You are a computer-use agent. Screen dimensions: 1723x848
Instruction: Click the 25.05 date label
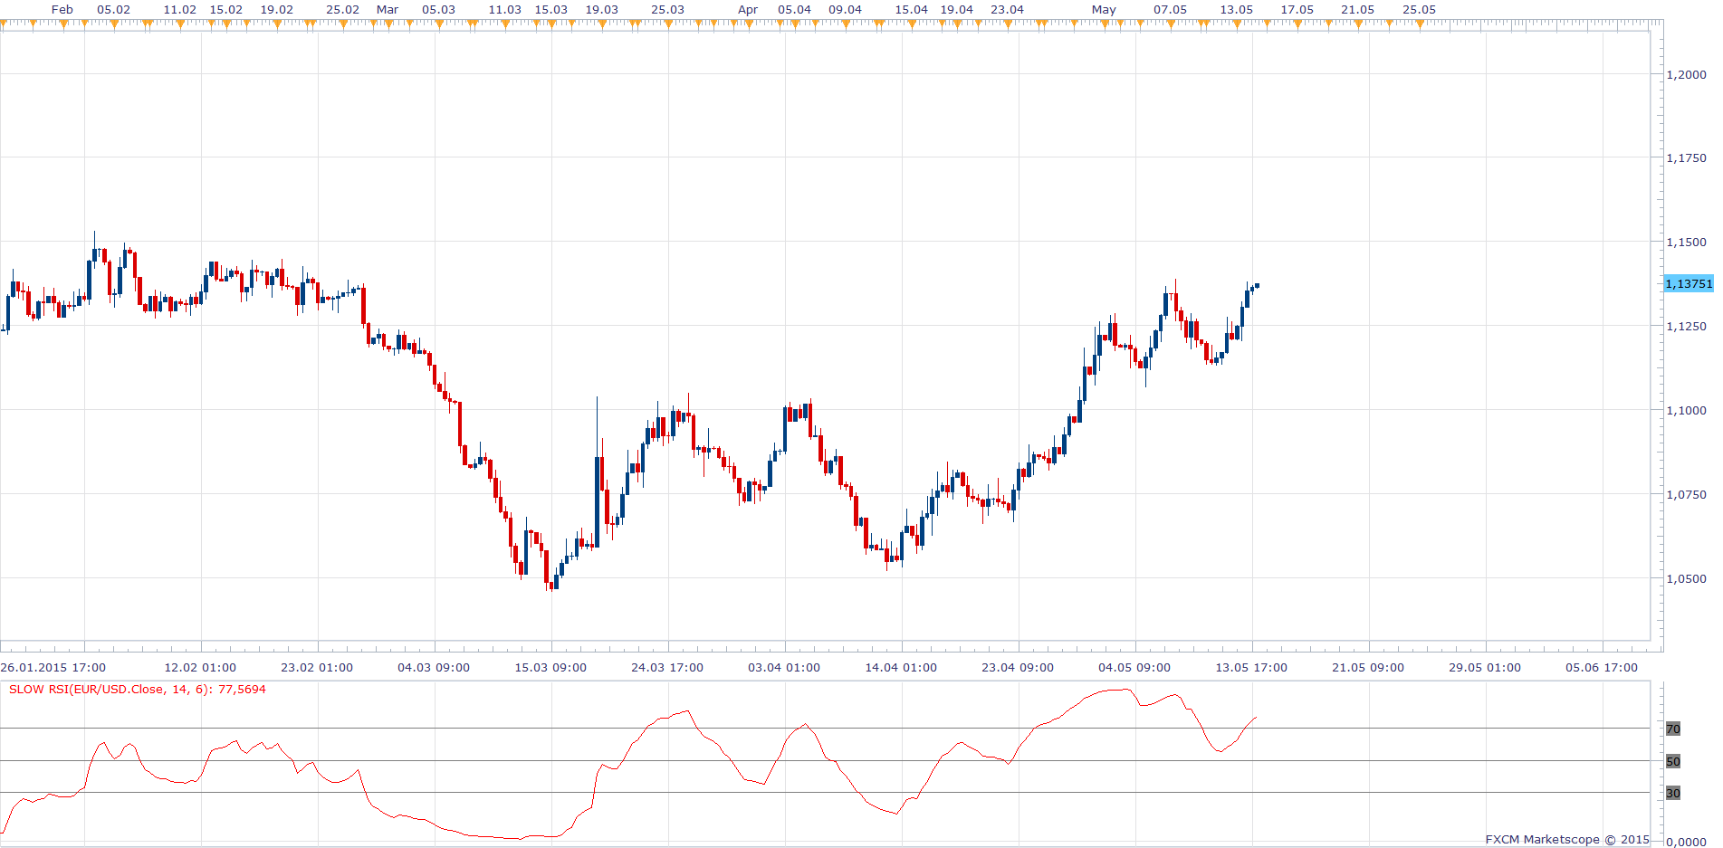pyautogui.click(x=1420, y=9)
